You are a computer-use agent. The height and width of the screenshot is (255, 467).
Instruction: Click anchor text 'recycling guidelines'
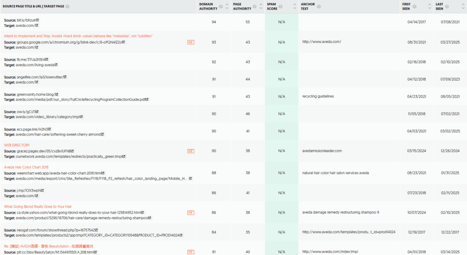point(318,96)
